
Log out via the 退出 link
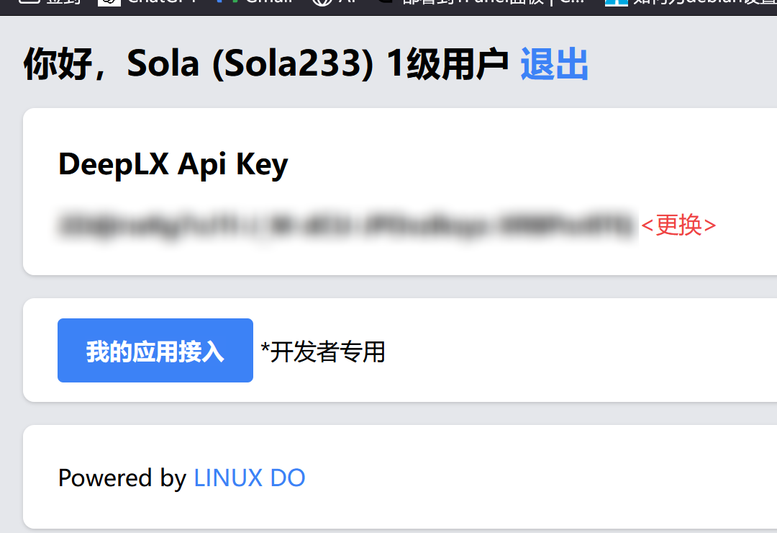click(x=554, y=64)
